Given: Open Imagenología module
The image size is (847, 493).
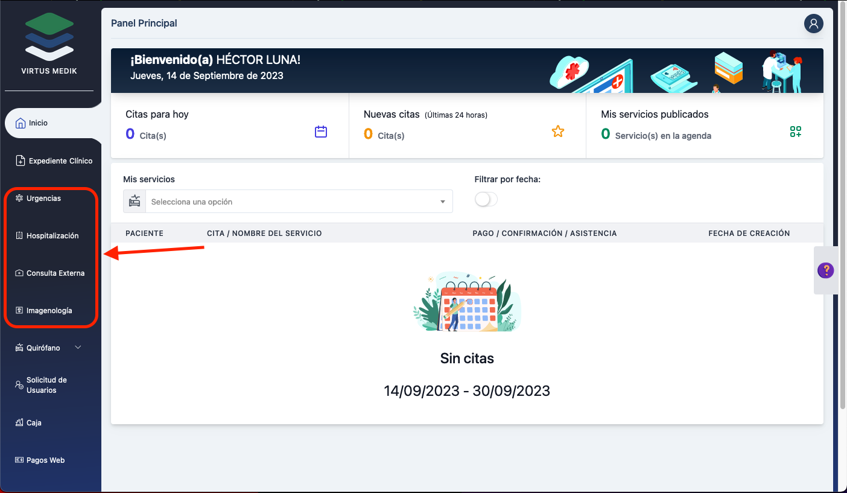Looking at the screenshot, I should point(49,311).
